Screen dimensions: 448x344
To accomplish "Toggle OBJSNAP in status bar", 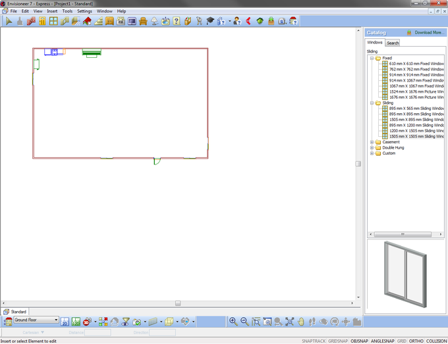I will point(359,341).
